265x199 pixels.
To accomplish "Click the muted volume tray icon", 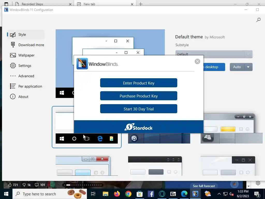I will coord(231,194).
